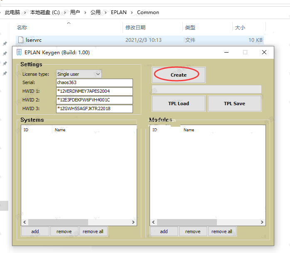Open the License type dropdown

point(79,74)
